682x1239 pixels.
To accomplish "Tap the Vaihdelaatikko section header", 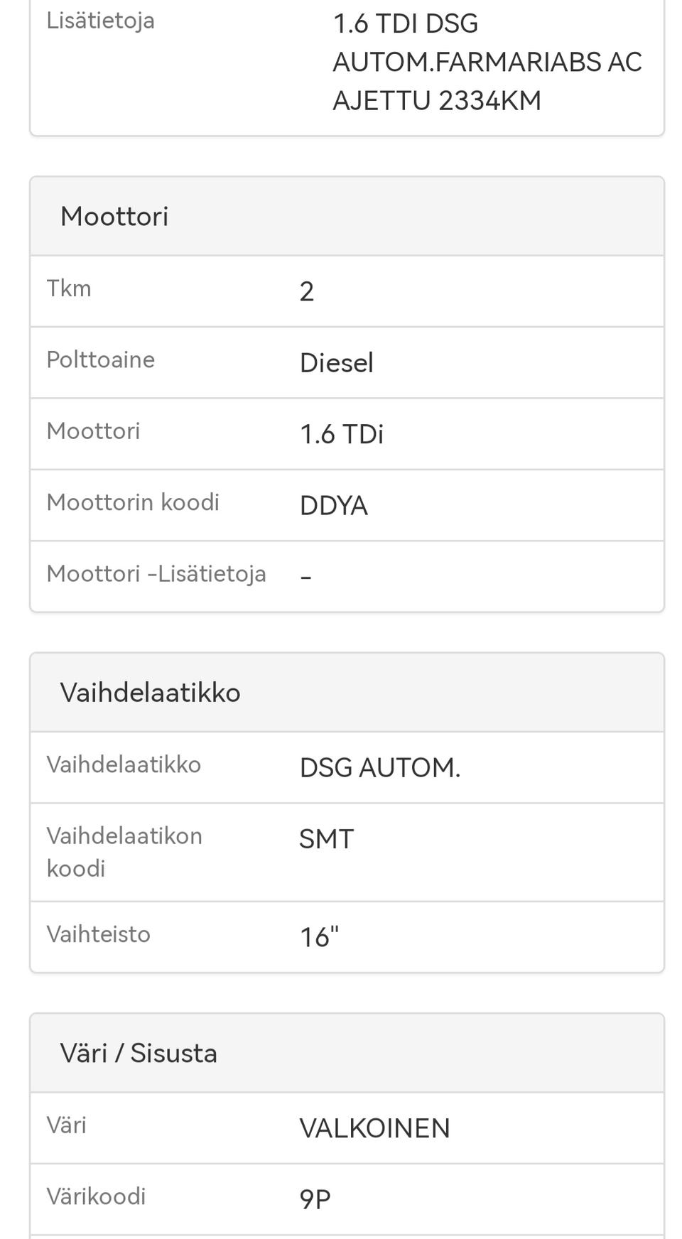I will [x=150, y=692].
